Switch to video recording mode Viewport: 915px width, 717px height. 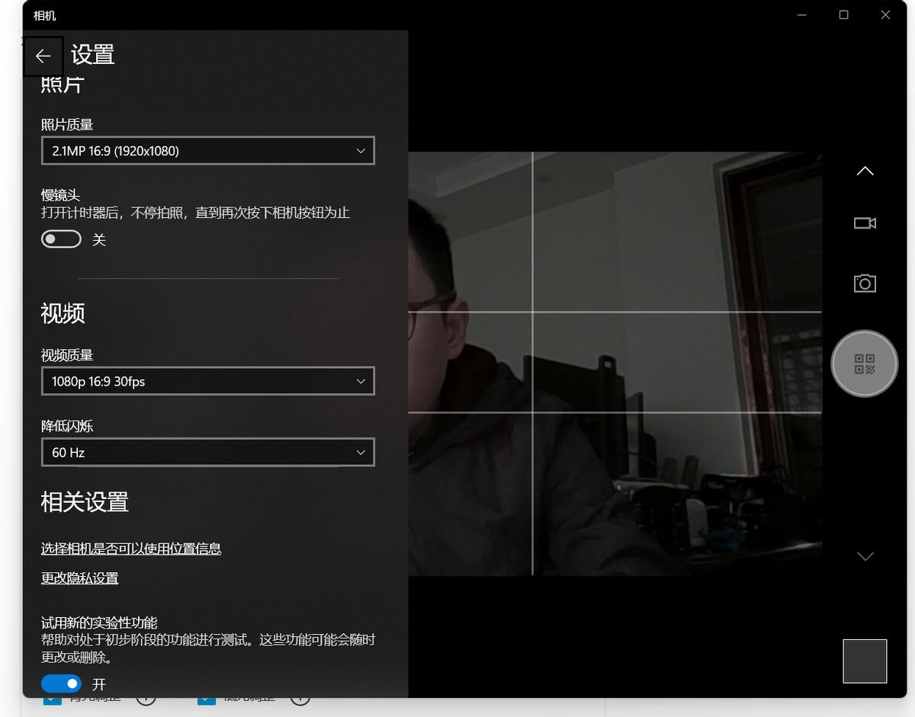click(865, 223)
